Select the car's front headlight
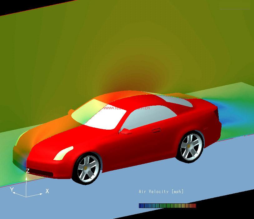Screen dimensions: 254x219 pyautogui.click(x=64, y=152)
